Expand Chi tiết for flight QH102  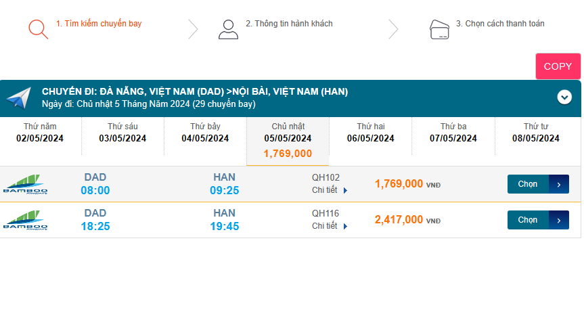tap(330, 190)
